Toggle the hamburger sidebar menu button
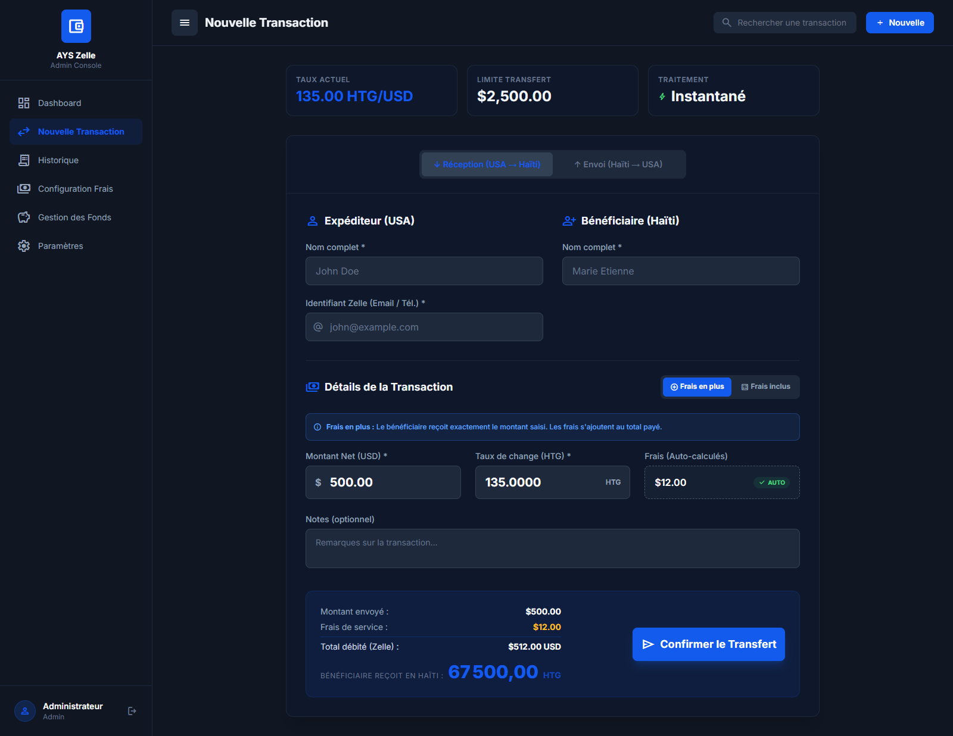The height and width of the screenshot is (736, 953). (185, 23)
